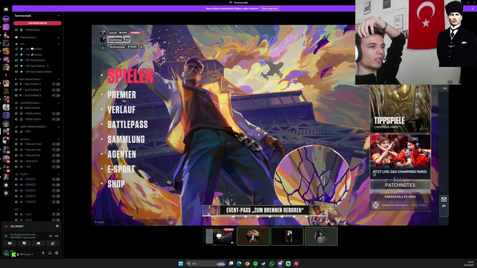This screenshot has height=268, width=477.
Task: Click the Windows taskbar search field Ara
Action: (206, 264)
